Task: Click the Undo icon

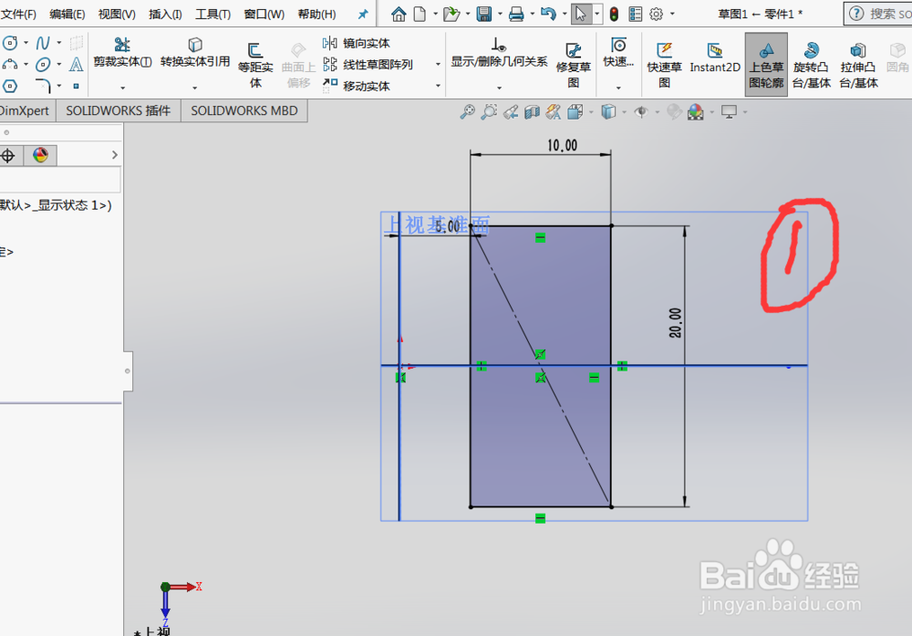Action: click(x=548, y=14)
